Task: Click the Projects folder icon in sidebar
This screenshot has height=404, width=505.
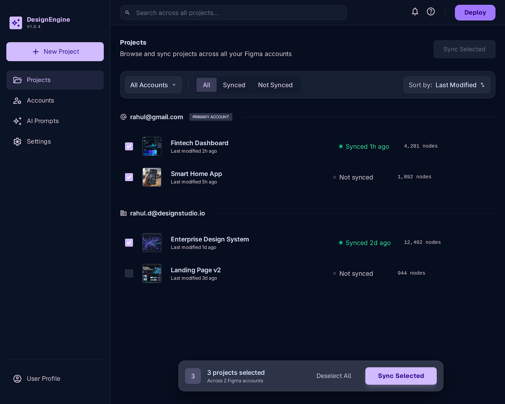Action: point(17,80)
